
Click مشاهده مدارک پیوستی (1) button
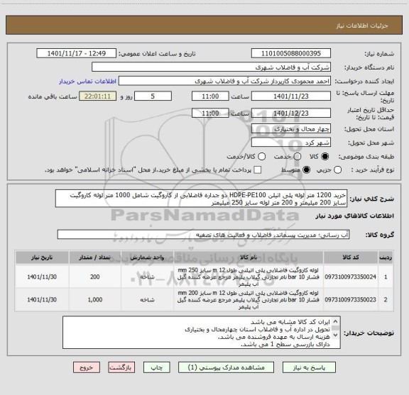[226, 367]
